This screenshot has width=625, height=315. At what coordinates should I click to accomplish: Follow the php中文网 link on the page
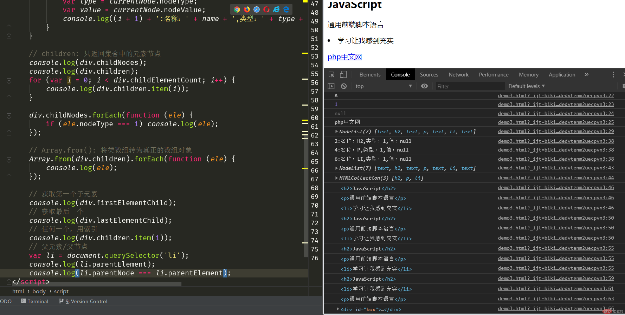[344, 57]
